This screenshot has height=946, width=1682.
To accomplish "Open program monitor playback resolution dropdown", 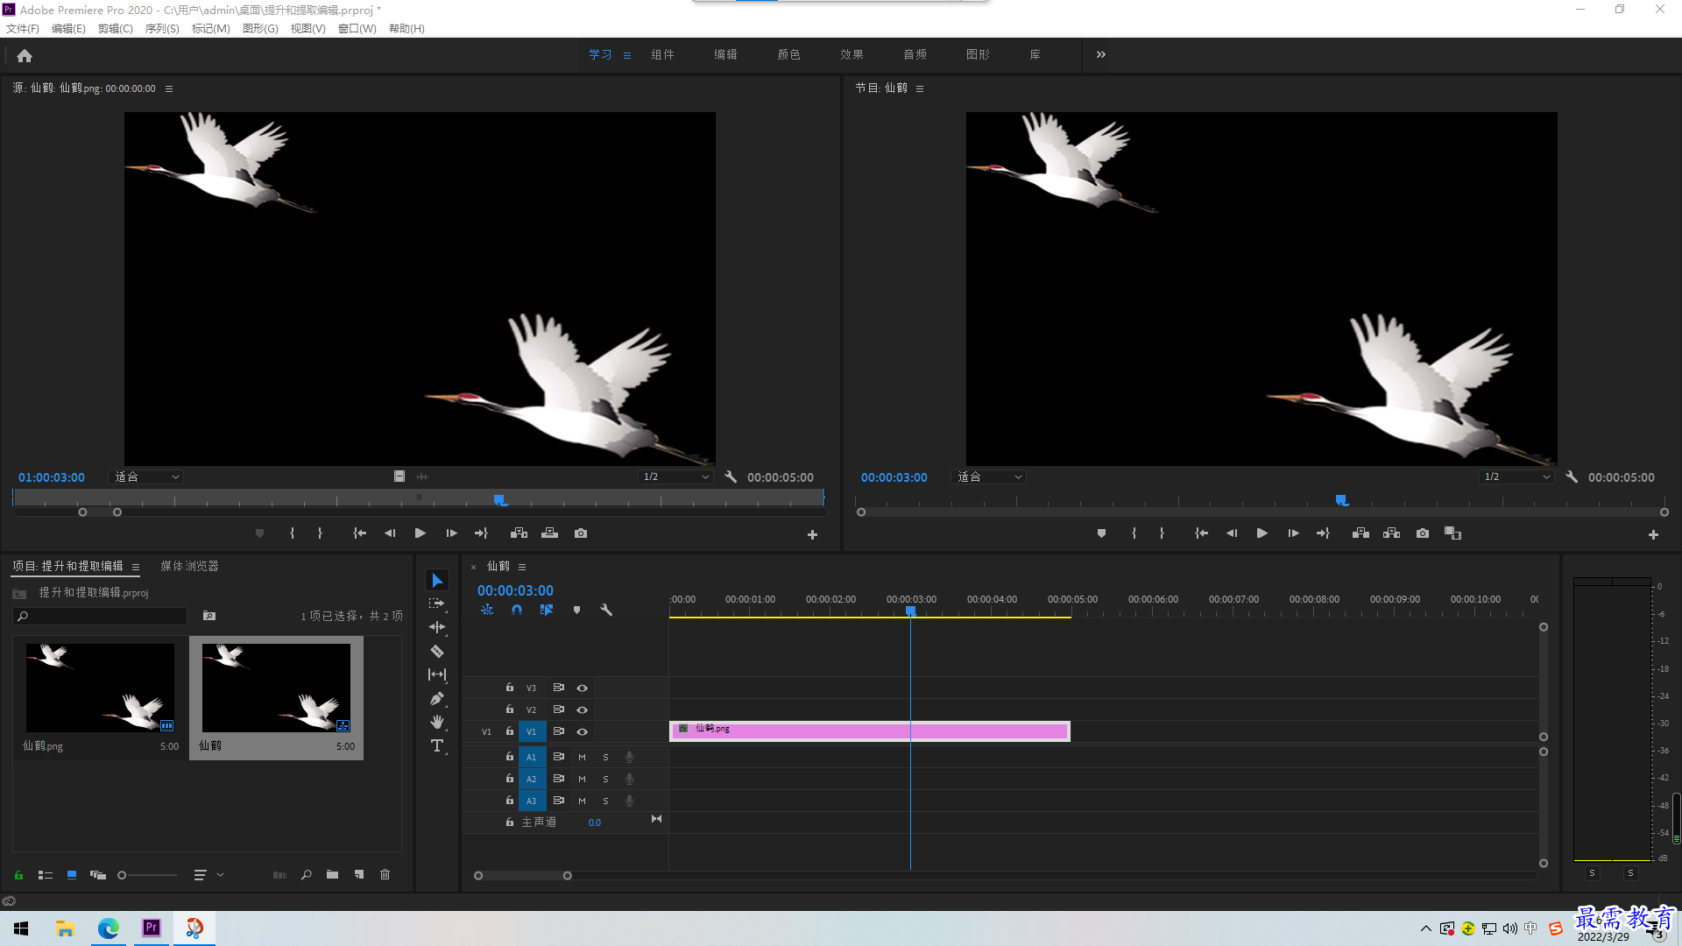I will (x=1516, y=477).
